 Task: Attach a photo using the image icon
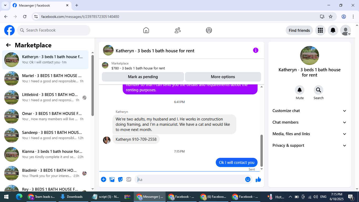point(112,179)
